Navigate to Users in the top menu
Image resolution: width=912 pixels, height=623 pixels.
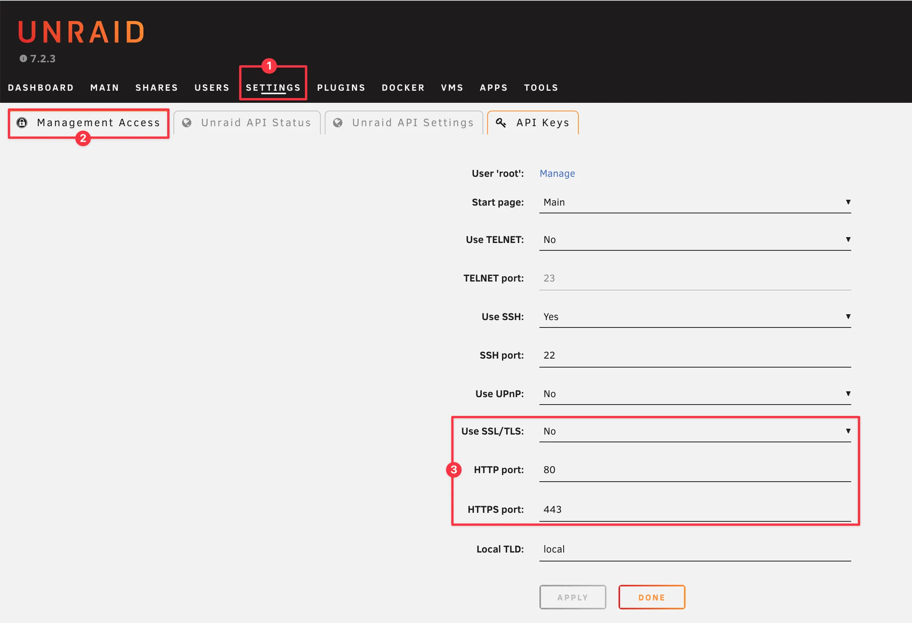pos(212,88)
